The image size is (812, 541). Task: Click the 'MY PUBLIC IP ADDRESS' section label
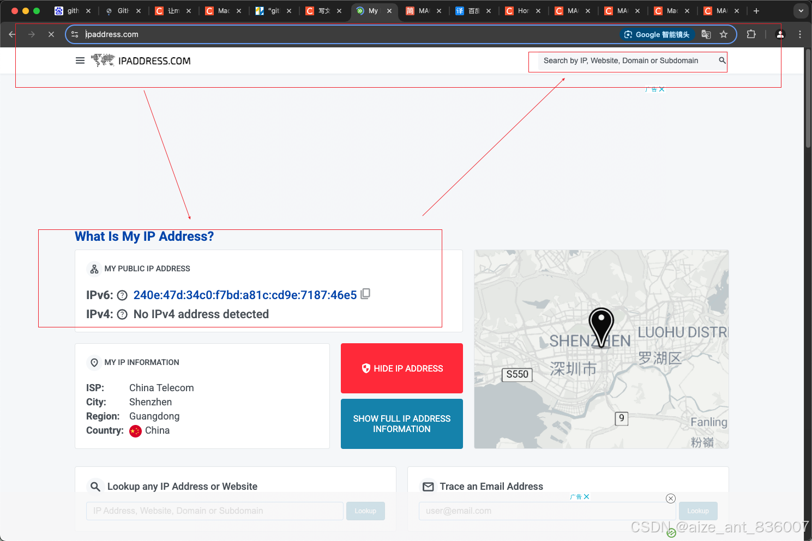pos(147,269)
